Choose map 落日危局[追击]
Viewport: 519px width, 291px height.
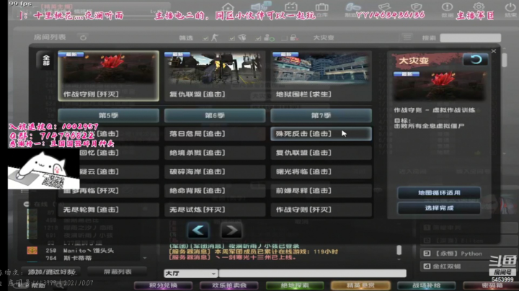point(215,134)
